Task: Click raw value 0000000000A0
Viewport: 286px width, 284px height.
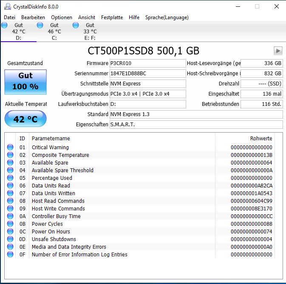Action: (252, 247)
